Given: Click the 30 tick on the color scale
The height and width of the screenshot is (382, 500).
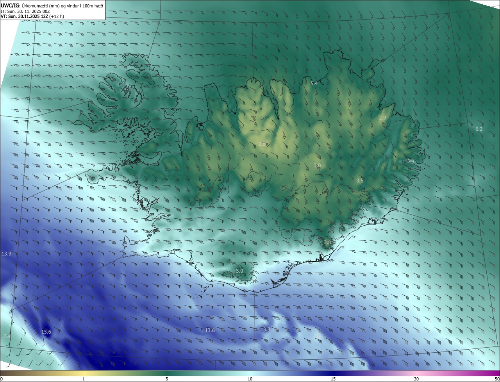Looking at the screenshot, I should (x=416, y=379).
